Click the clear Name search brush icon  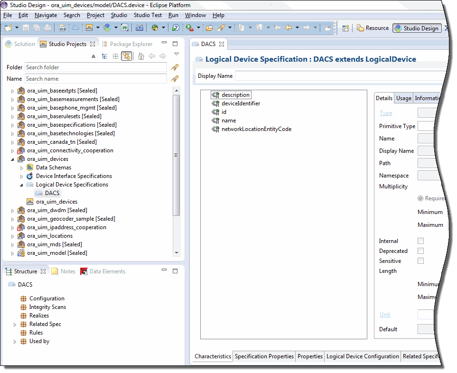[x=175, y=79]
